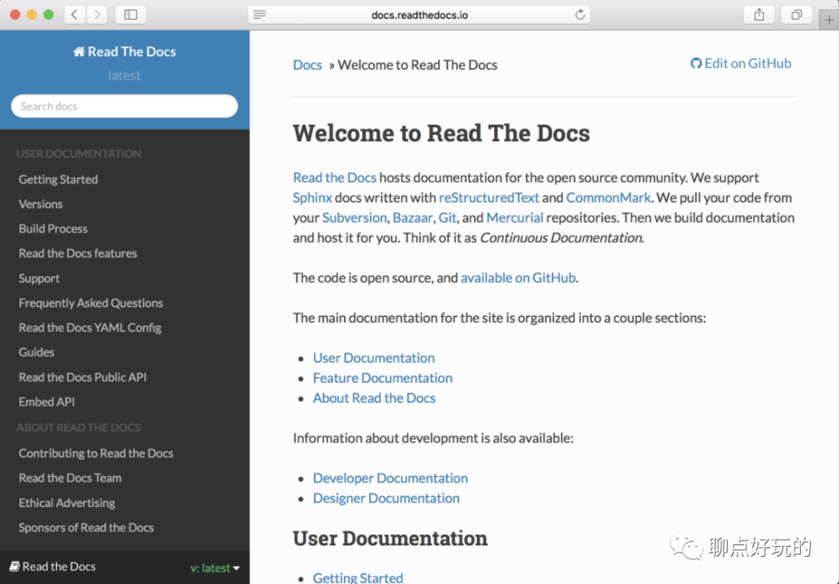
Task: Open the Share button in Safari toolbar
Action: pyautogui.click(x=759, y=15)
